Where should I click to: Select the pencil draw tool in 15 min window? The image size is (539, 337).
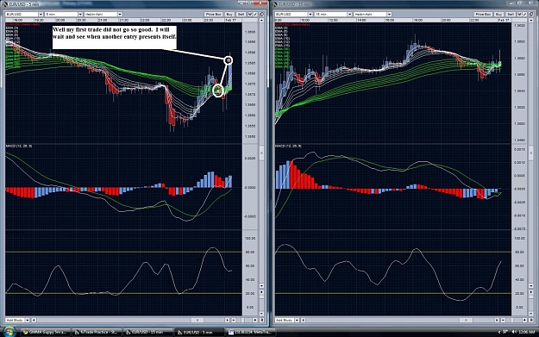click(x=525, y=15)
